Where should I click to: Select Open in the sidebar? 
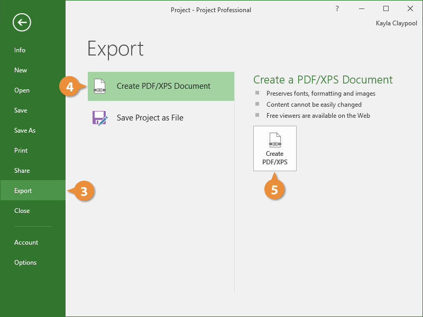point(22,90)
